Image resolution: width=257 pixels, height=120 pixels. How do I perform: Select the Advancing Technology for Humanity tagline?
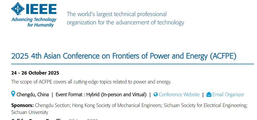(34, 22)
